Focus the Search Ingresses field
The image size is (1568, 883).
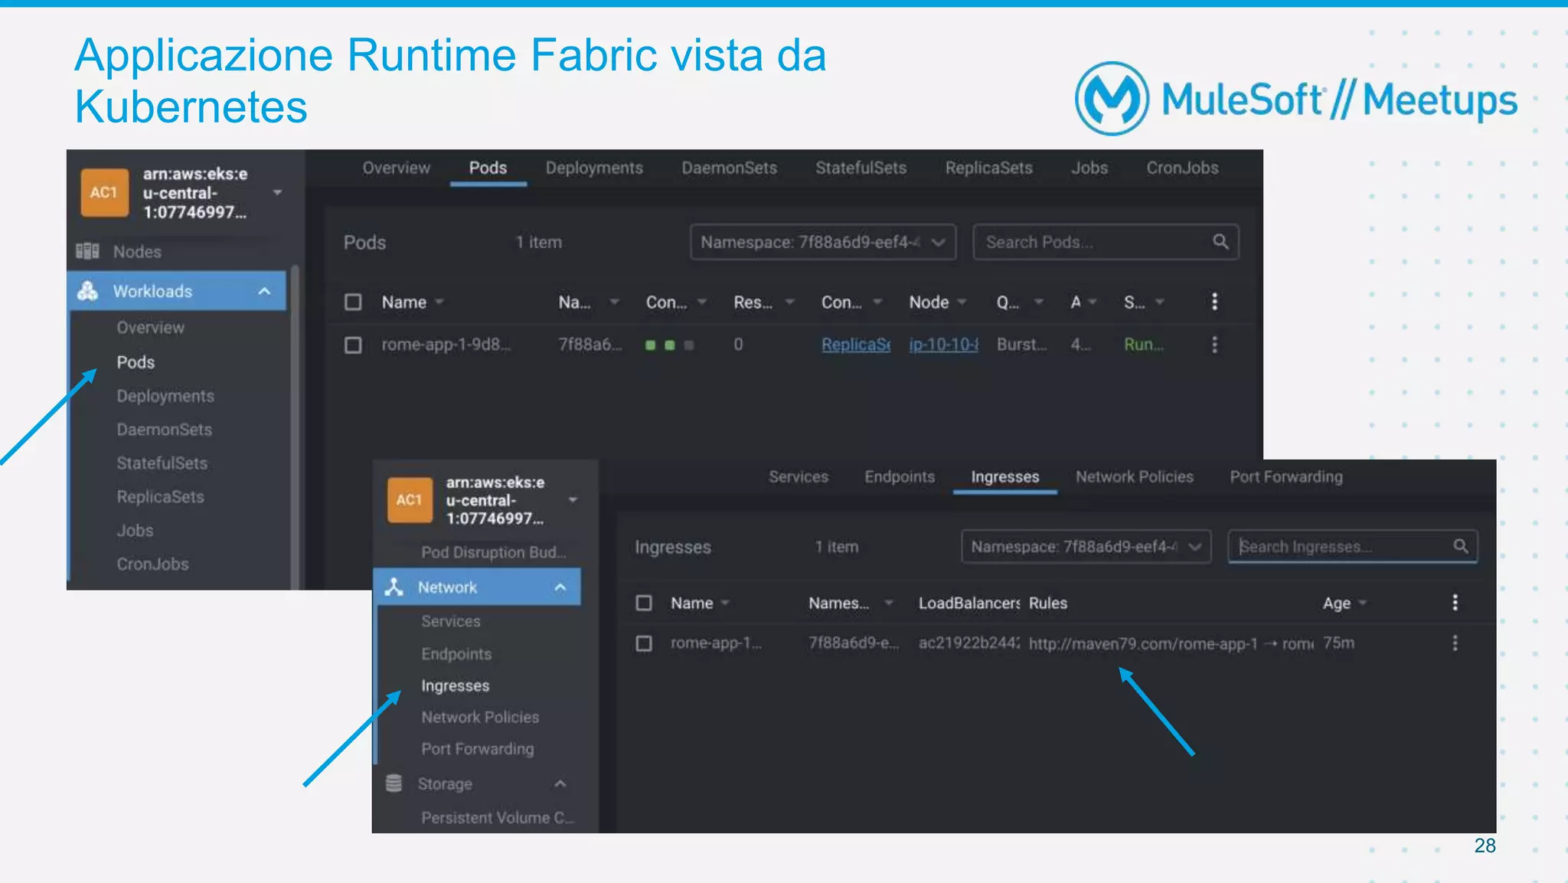[1352, 547]
